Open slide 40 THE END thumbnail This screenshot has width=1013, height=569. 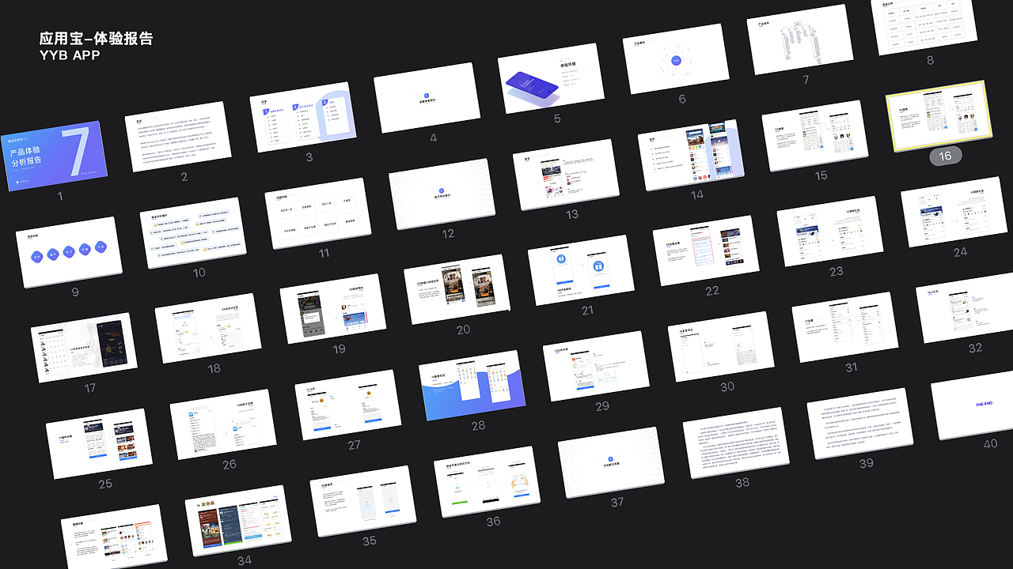point(973,405)
